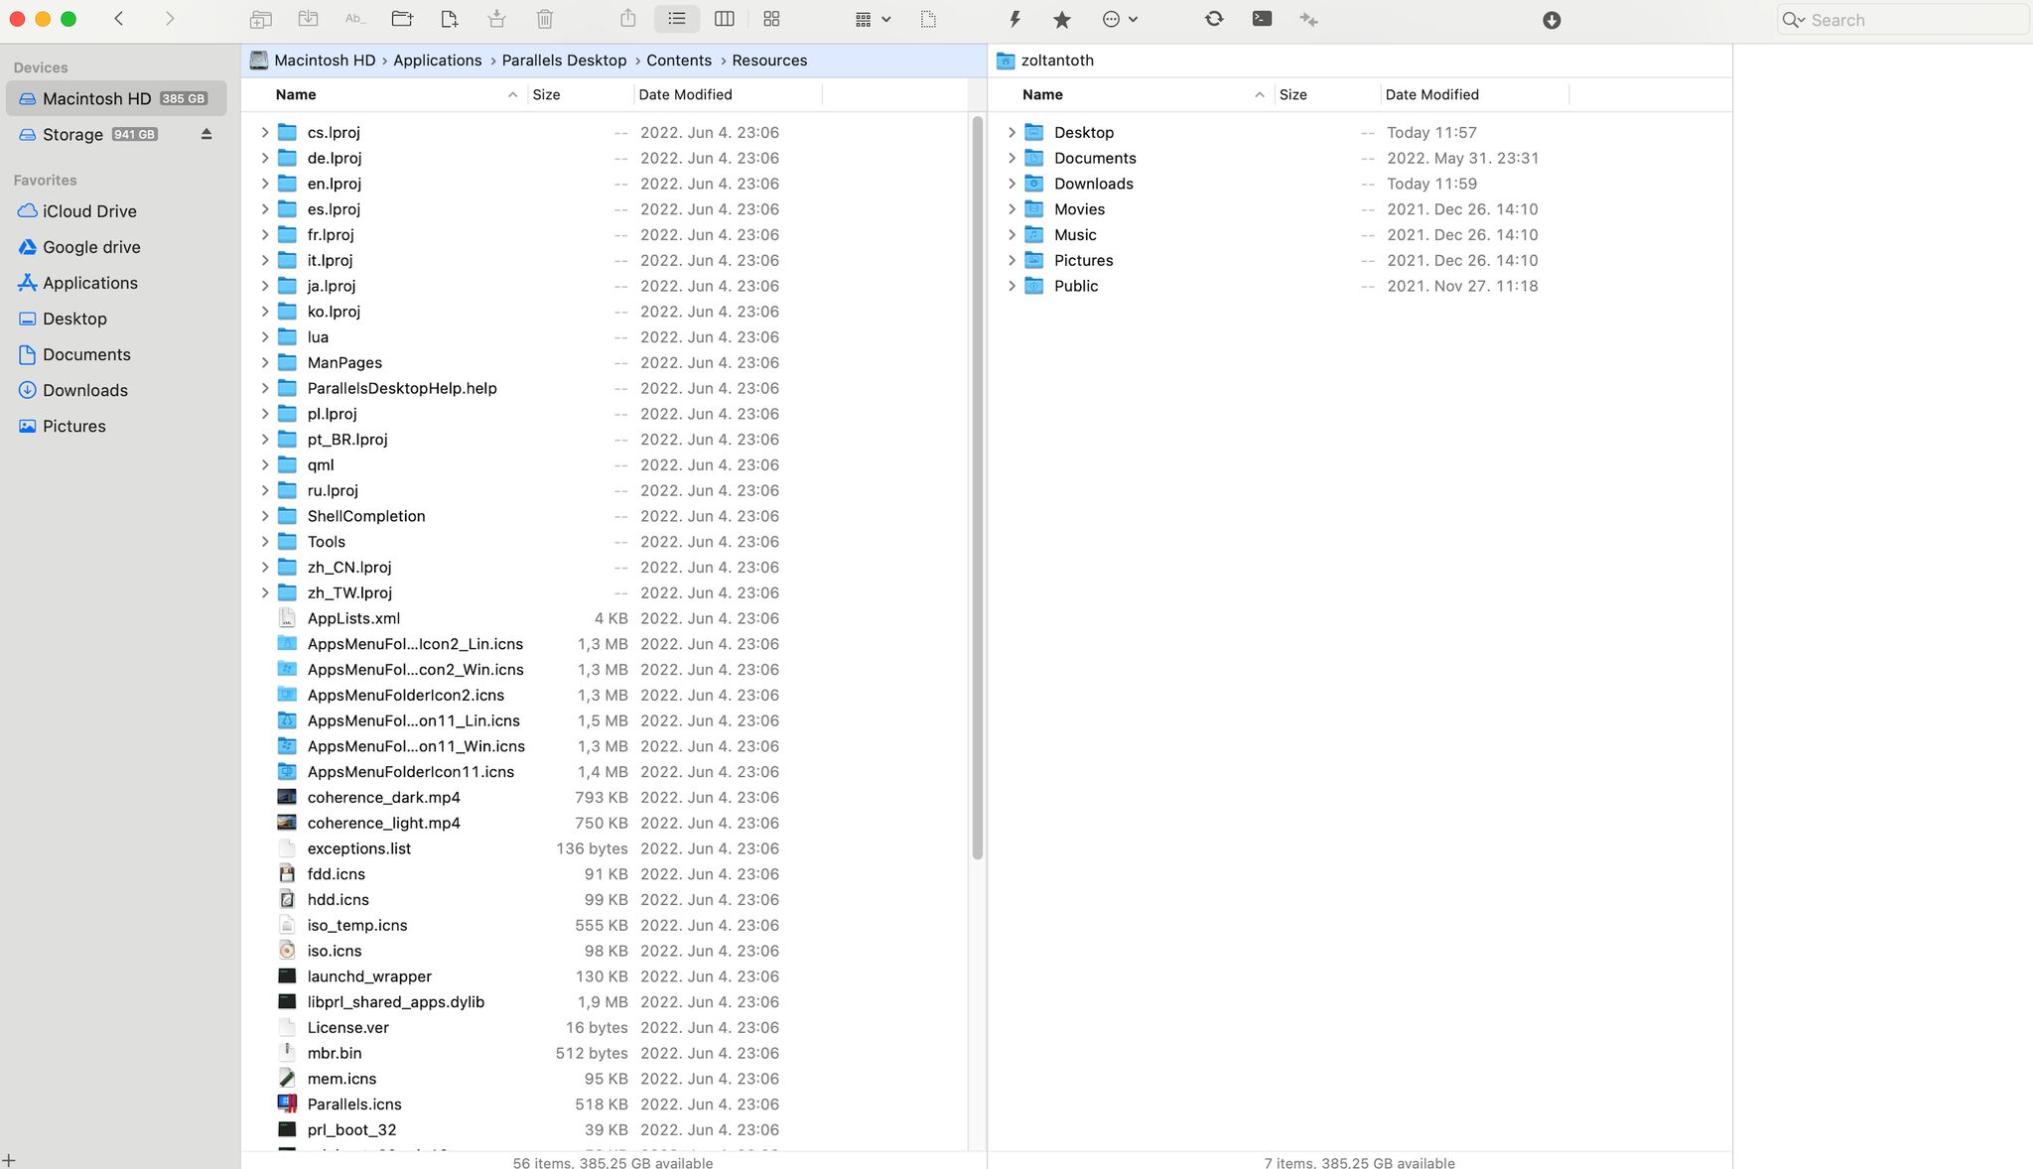
Task: Toggle hidden files with dotted-page icon
Action: (928, 19)
